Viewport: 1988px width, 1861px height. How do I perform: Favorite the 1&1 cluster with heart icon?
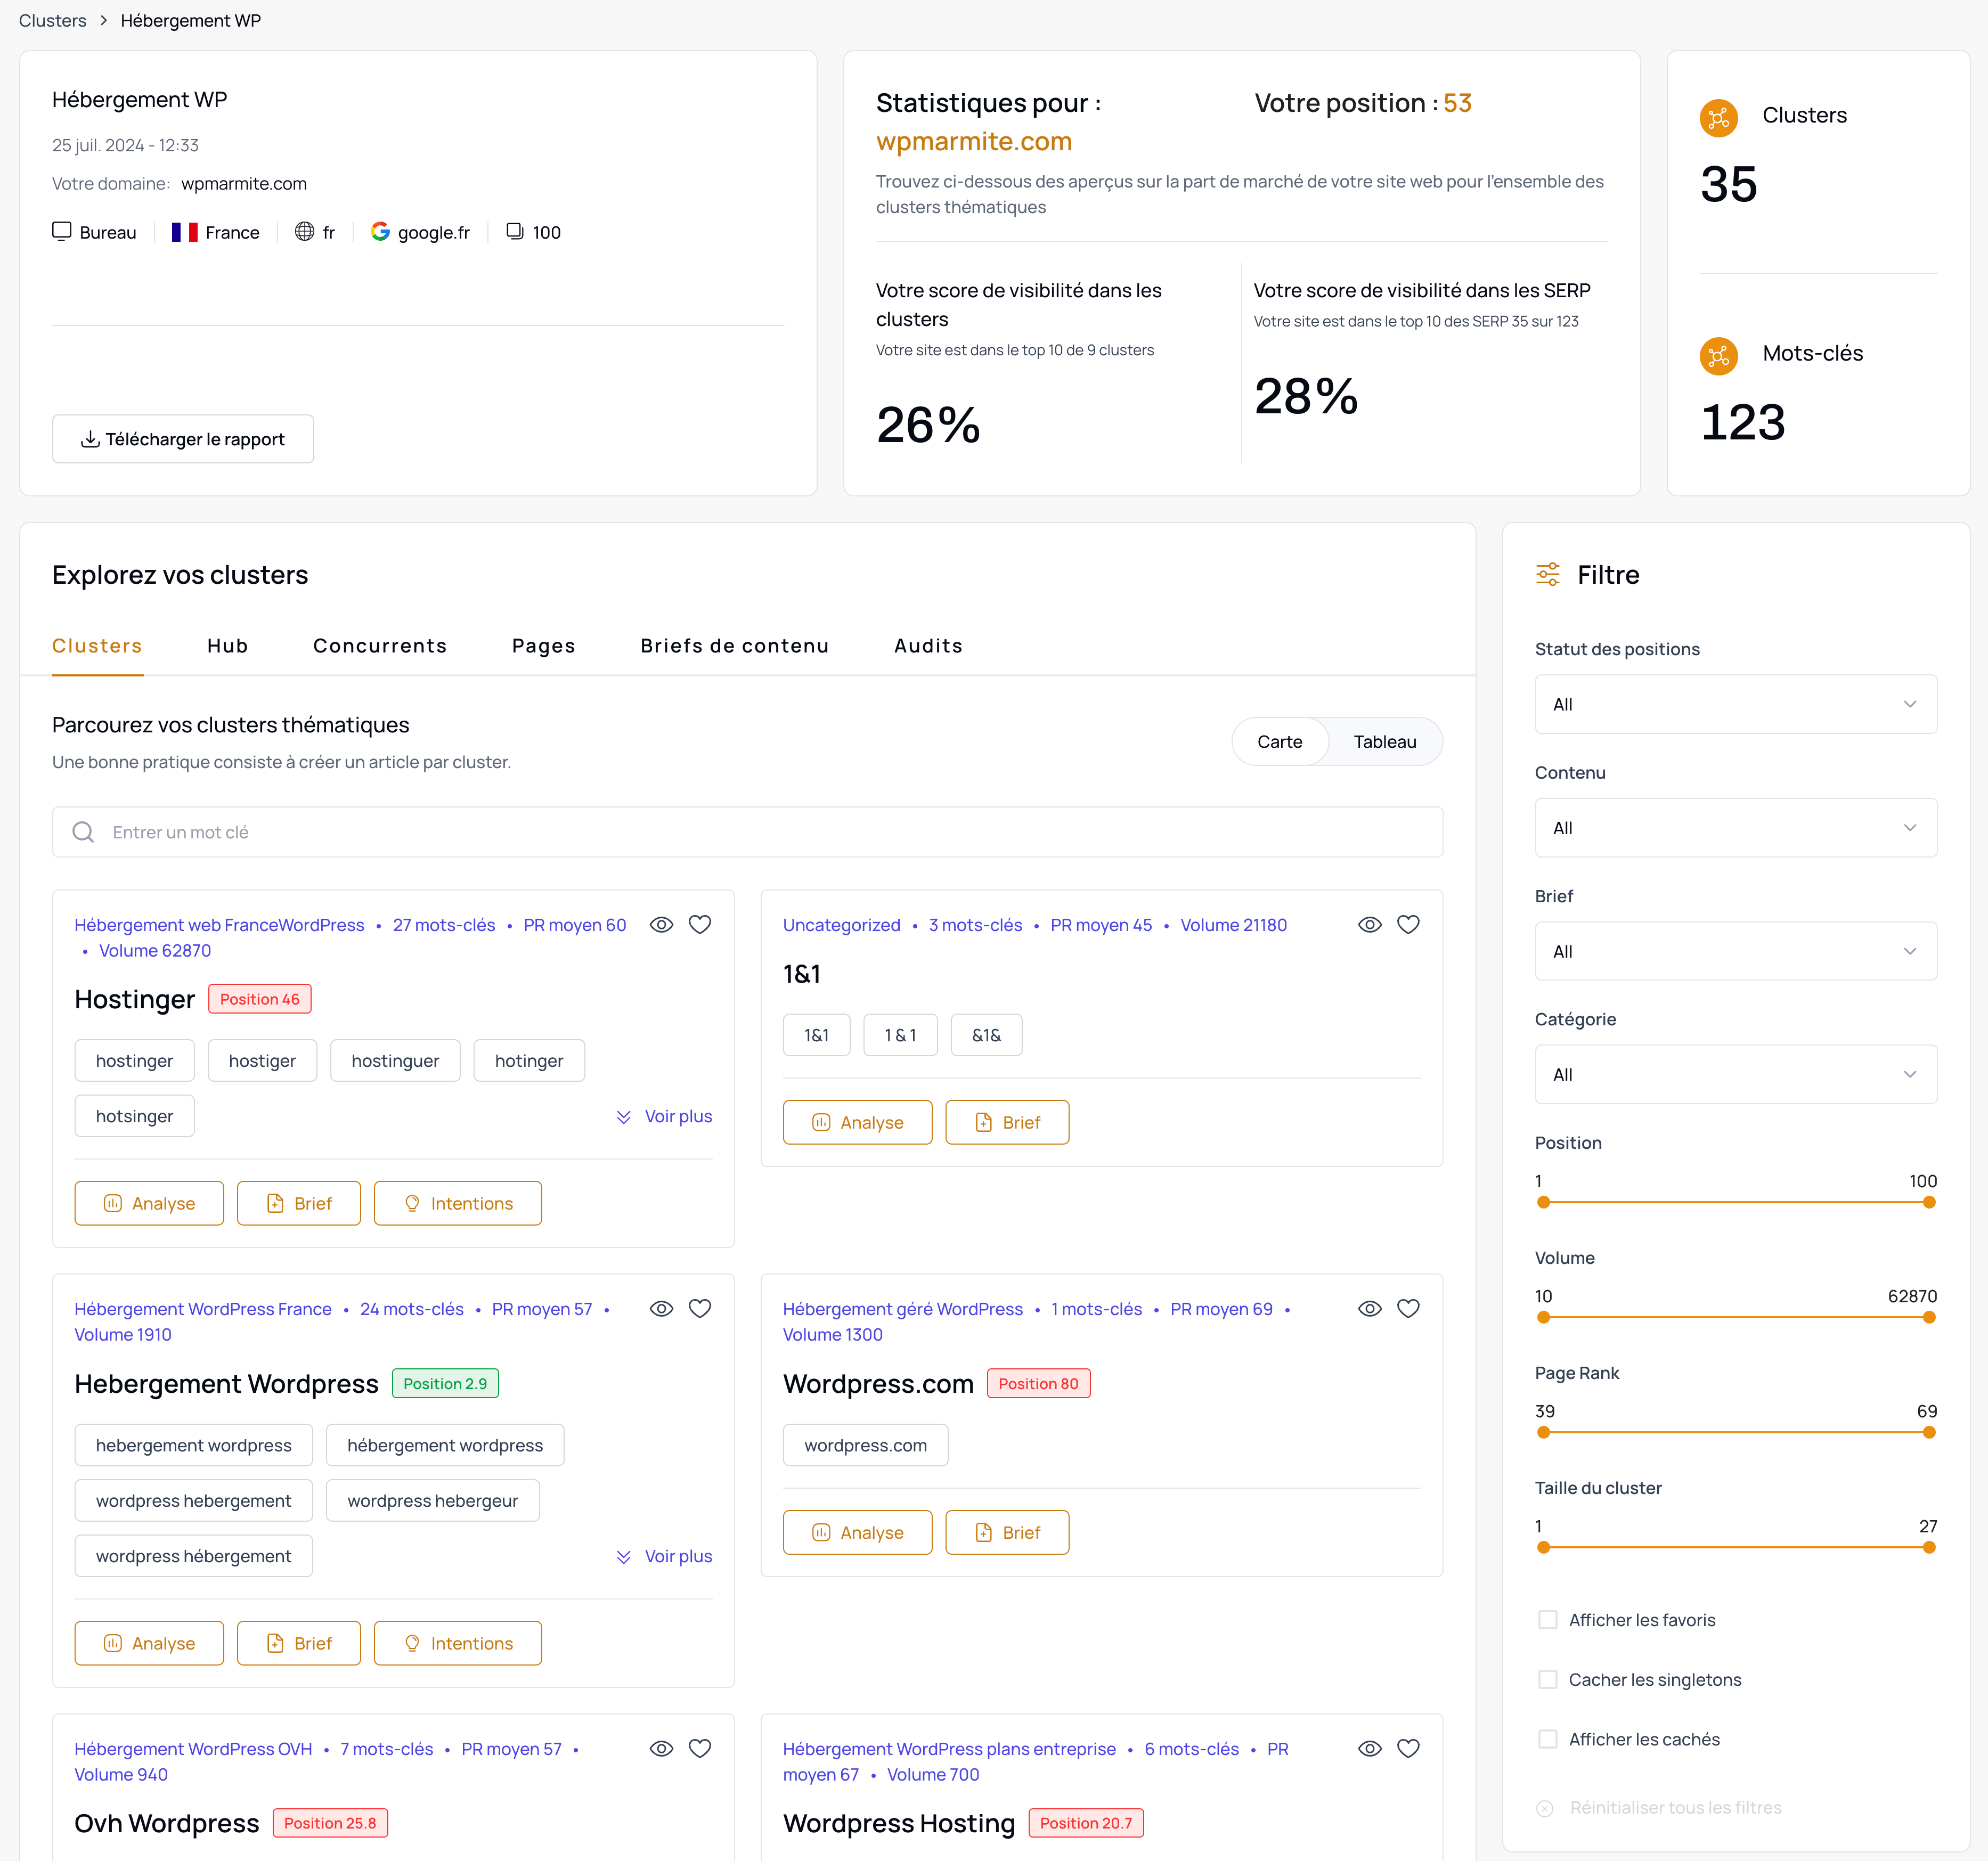[1408, 924]
